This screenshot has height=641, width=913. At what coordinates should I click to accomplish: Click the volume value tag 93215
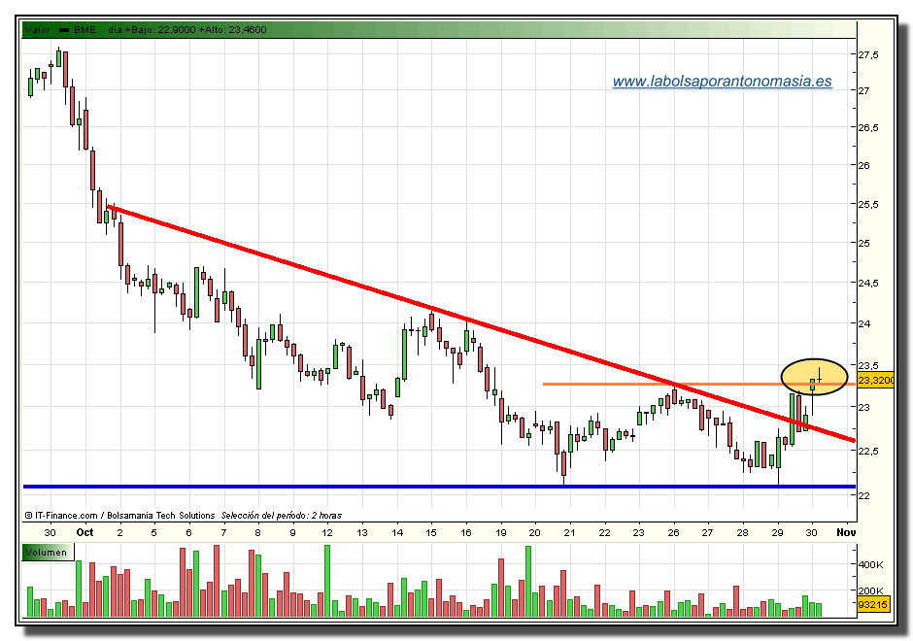[x=872, y=605]
